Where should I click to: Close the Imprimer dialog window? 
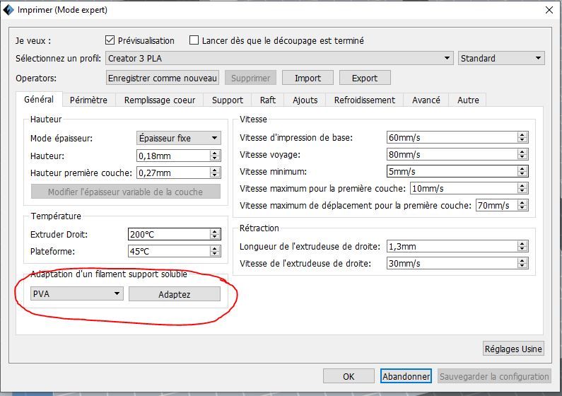point(549,10)
